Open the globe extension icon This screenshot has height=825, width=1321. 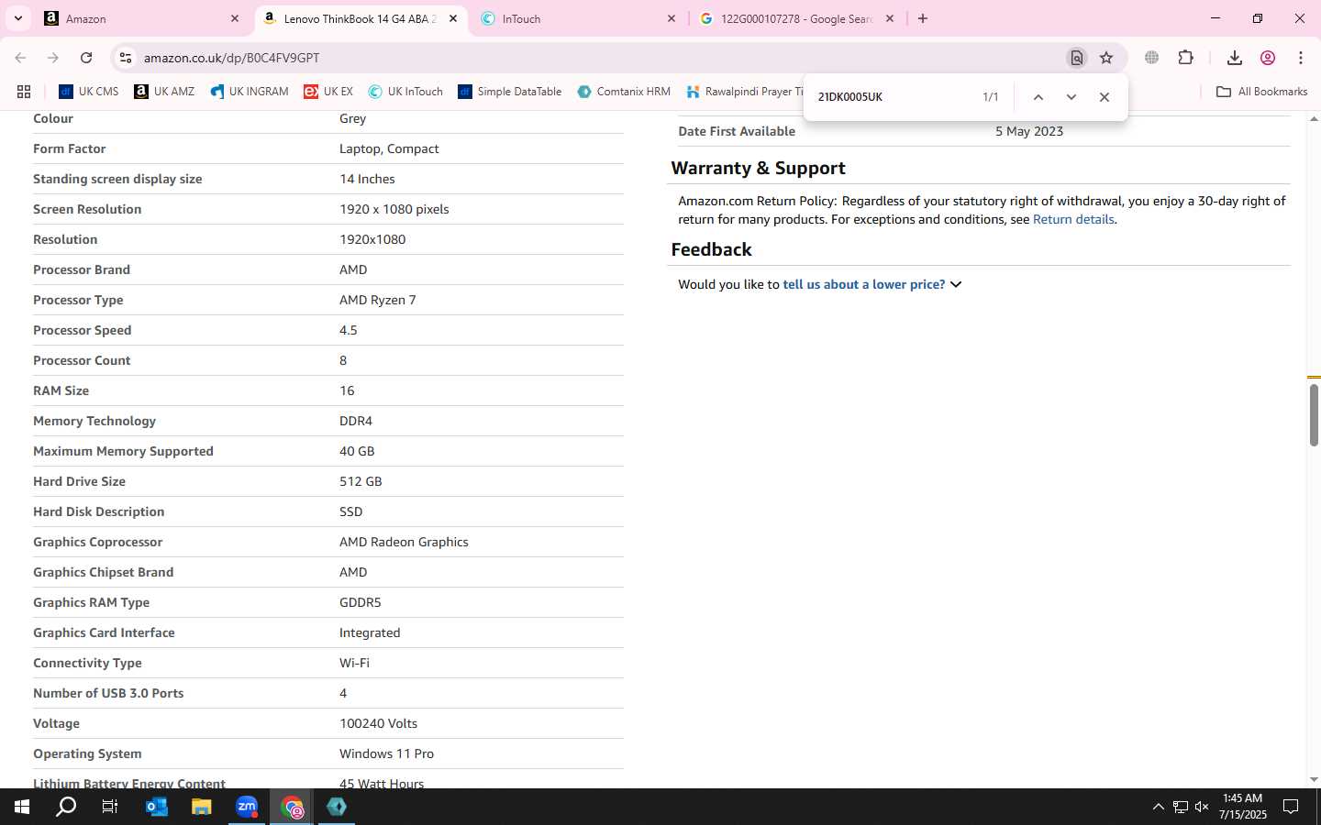1152,58
